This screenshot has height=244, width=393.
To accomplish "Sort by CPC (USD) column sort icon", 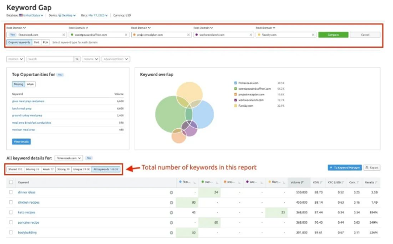I will pyautogui.click(x=342, y=182).
